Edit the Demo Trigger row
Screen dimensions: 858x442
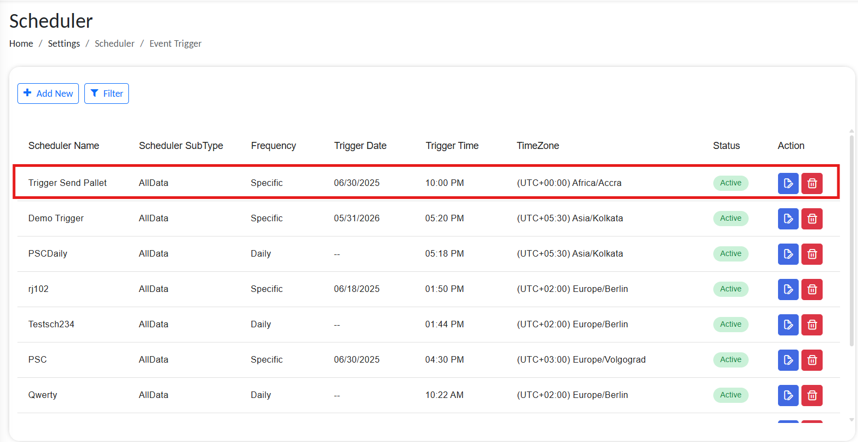(x=788, y=219)
